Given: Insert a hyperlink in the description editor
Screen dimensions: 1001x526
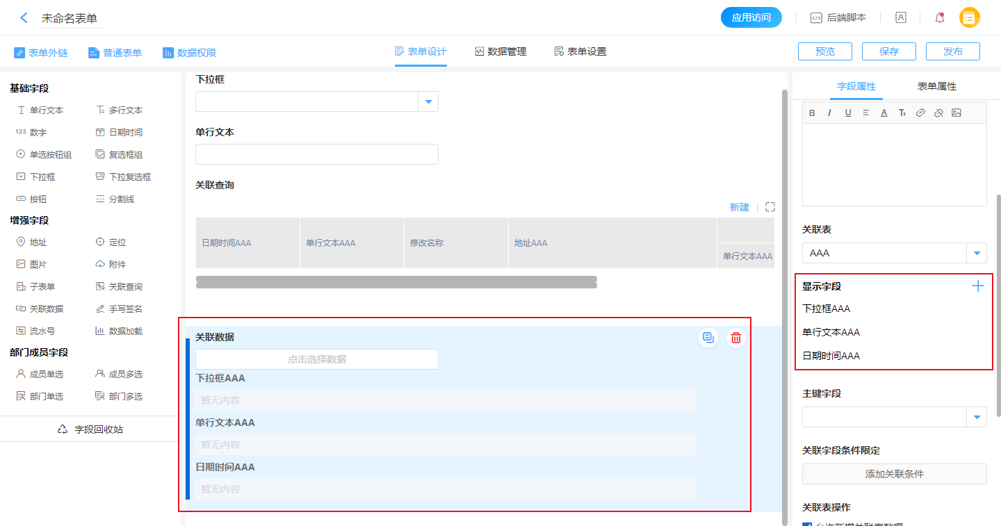Looking at the screenshot, I should pyautogui.click(x=920, y=113).
